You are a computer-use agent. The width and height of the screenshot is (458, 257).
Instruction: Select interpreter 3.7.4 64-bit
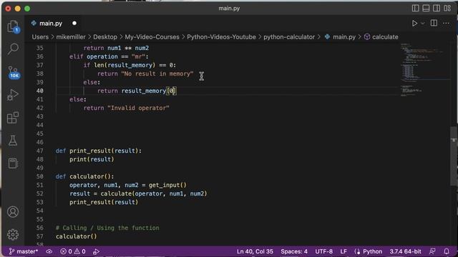click(405, 251)
